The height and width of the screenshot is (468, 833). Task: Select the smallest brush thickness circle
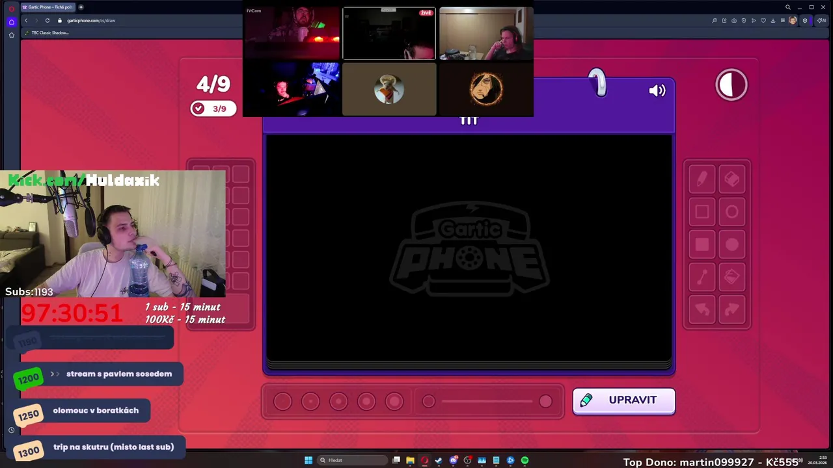pos(282,402)
